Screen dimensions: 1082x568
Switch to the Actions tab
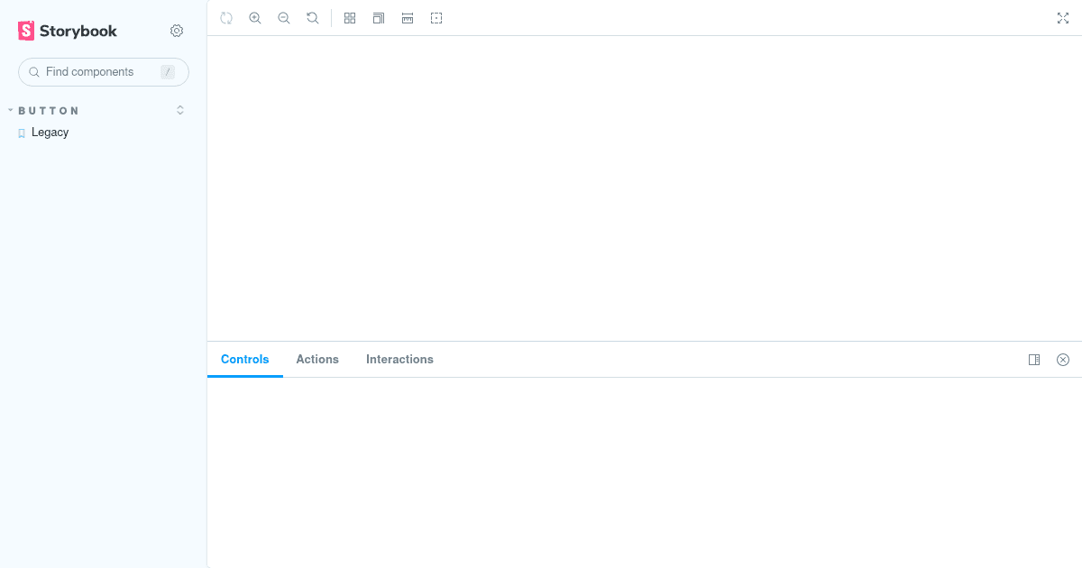(x=317, y=359)
